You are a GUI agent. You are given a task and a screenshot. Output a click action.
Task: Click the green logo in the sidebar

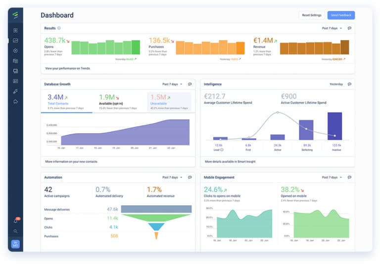(x=15, y=15)
